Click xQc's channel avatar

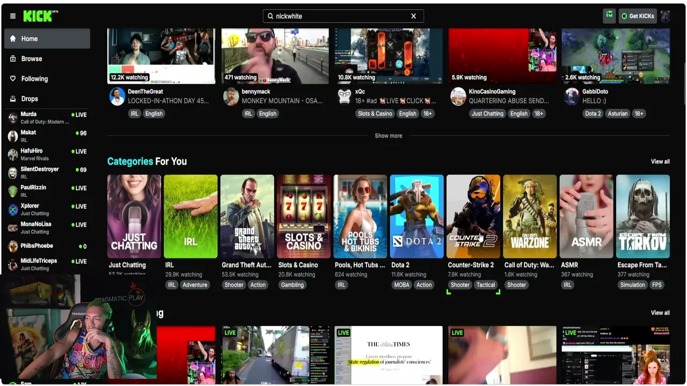[x=345, y=96]
